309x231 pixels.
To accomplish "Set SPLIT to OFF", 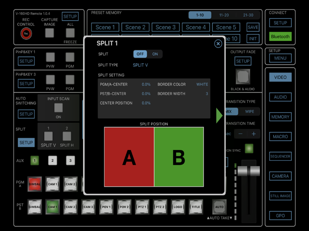I will [140, 54].
